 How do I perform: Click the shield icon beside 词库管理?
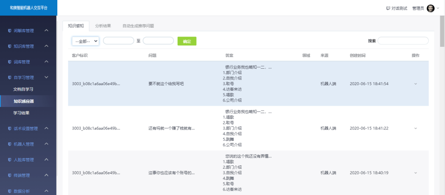9,62
